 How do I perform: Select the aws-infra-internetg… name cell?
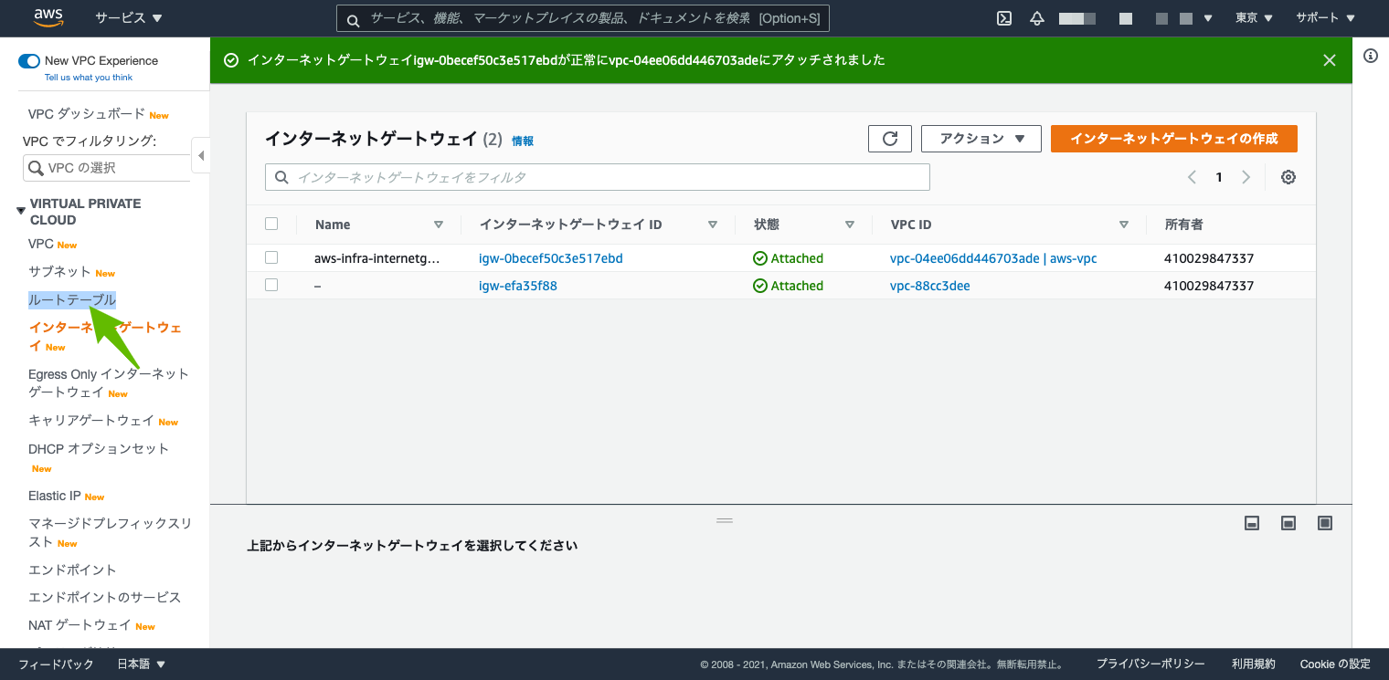coord(377,258)
